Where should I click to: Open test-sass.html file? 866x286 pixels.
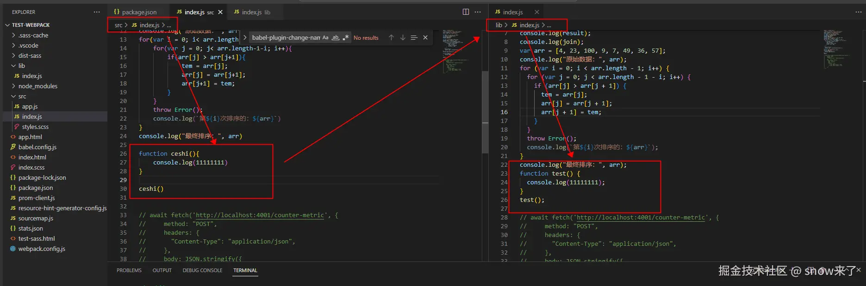click(x=37, y=238)
